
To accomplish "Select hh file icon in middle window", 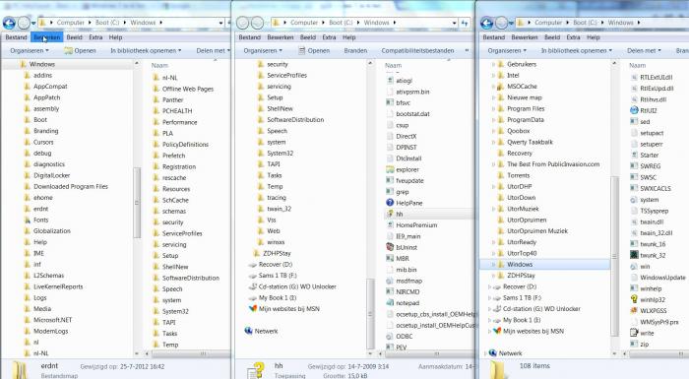I will coord(390,215).
